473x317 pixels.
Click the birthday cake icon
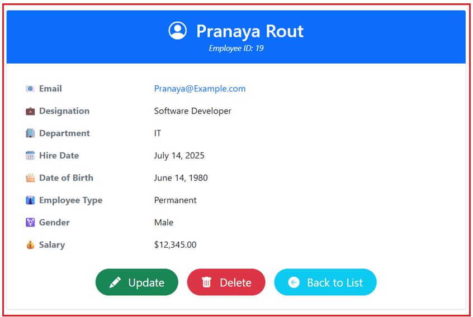coord(30,178)
